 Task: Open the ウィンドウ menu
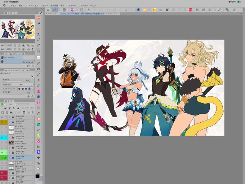(x=83, y=5)
